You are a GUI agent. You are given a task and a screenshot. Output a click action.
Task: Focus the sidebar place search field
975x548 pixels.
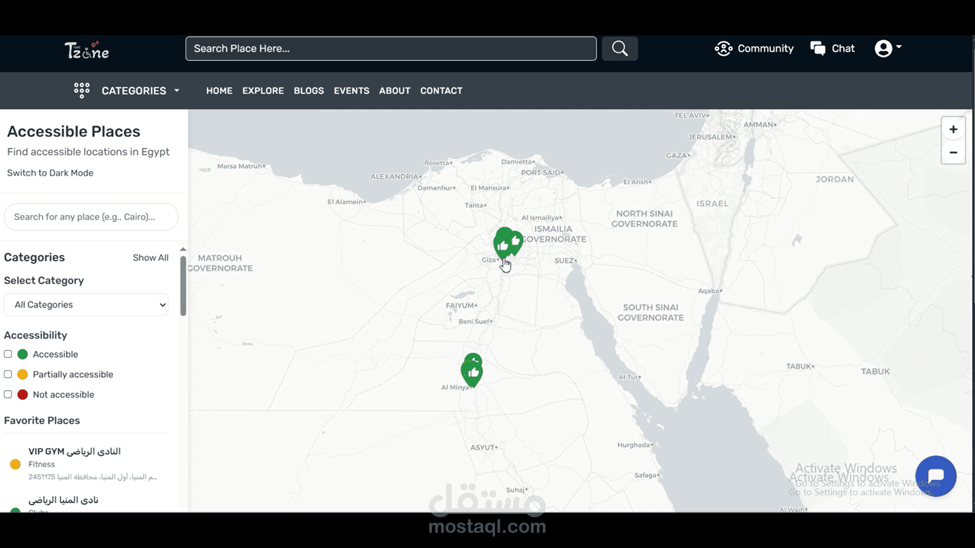91,217
